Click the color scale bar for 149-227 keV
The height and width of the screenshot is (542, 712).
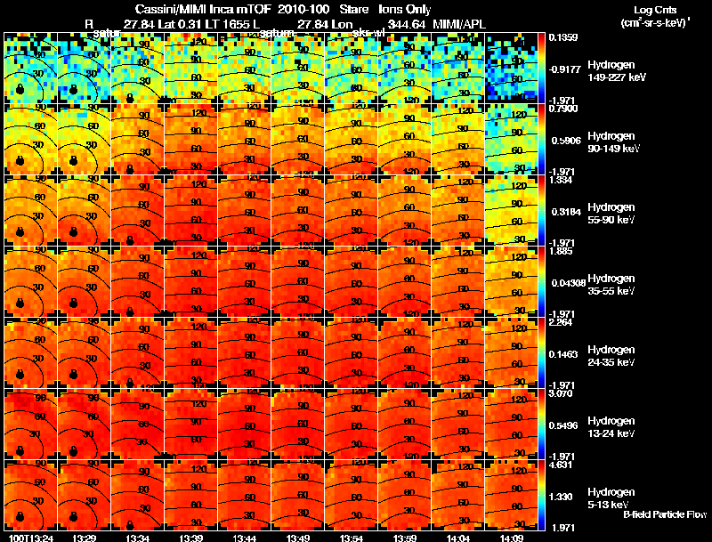[541, 68]
